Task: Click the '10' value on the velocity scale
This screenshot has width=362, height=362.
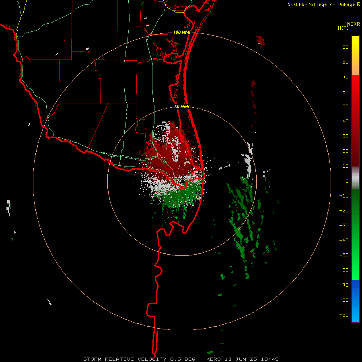Action: 346,166
